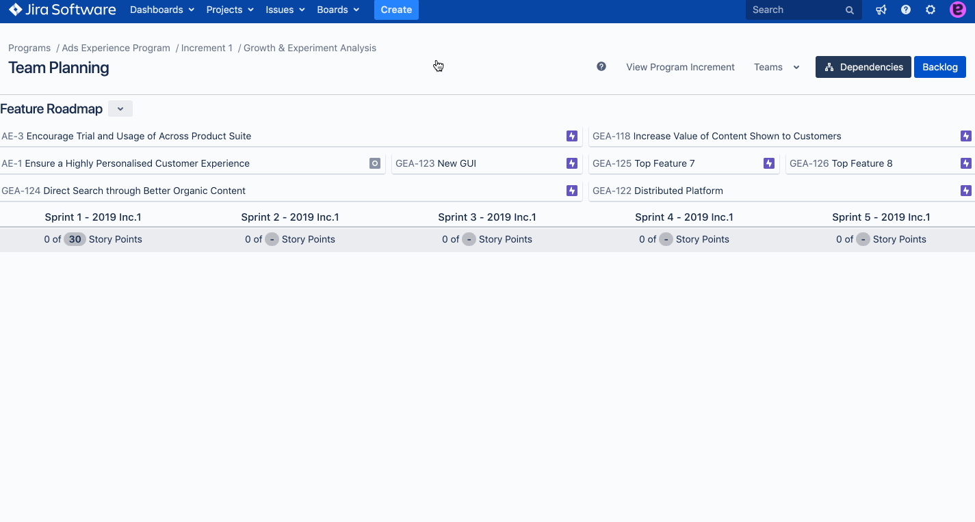Click Sprint 5 story points capacity badge
This screenshot has height=522, width=975.
tap(863, 239)
